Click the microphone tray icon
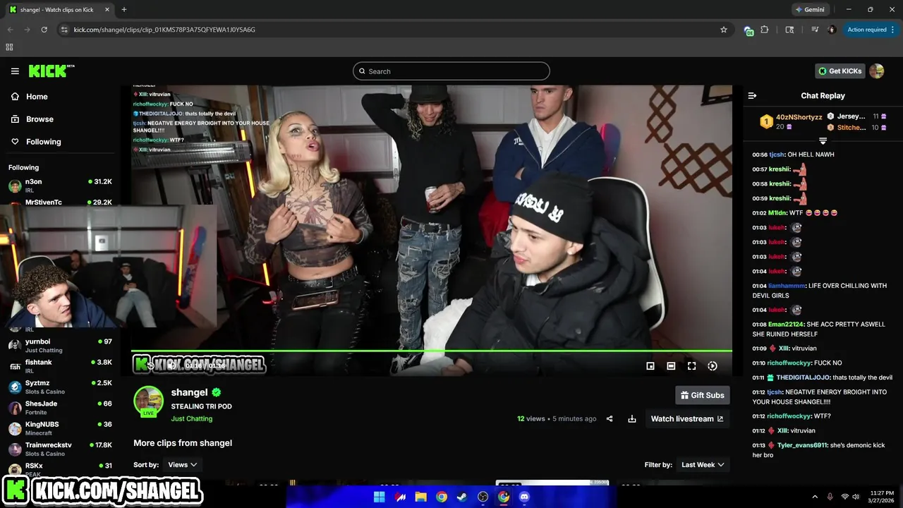The image size is (903, 508). [830, 497]
